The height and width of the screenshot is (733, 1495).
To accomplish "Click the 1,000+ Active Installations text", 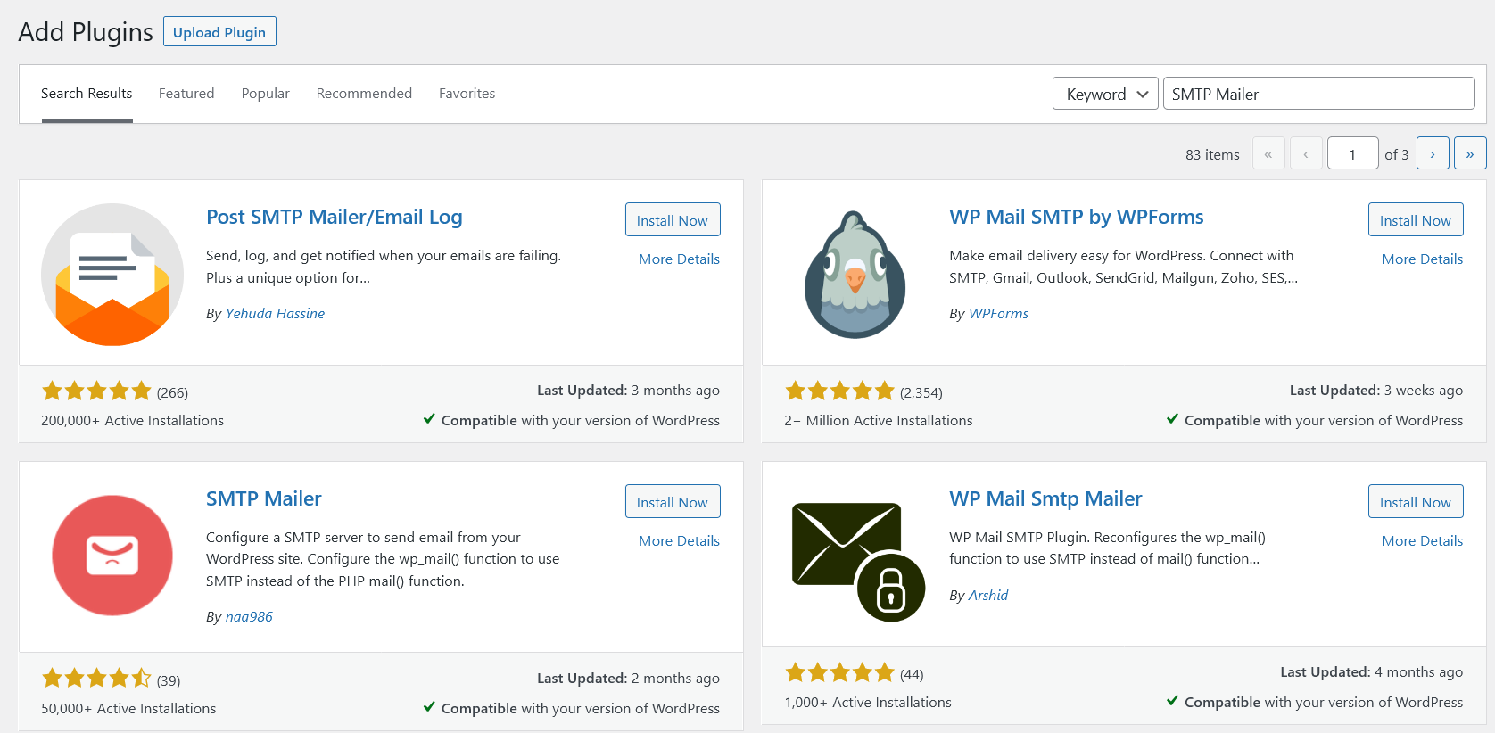I will click(x=868, y=702).
